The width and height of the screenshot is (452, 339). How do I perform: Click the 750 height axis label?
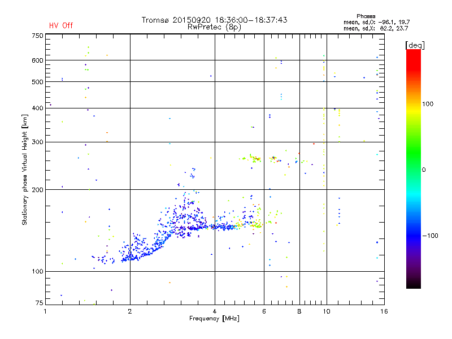pos(37,36)
